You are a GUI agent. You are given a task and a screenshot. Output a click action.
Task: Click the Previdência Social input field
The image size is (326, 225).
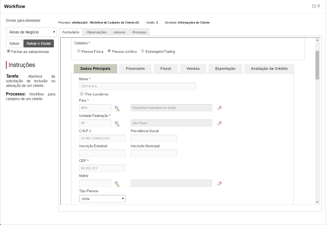point(154,138)
